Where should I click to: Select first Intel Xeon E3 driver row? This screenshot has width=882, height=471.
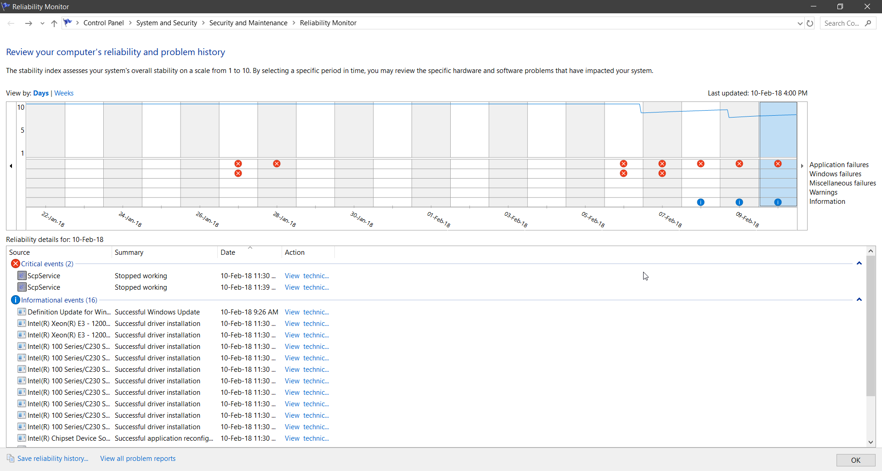pyautogui.click(x=174, y=324)
